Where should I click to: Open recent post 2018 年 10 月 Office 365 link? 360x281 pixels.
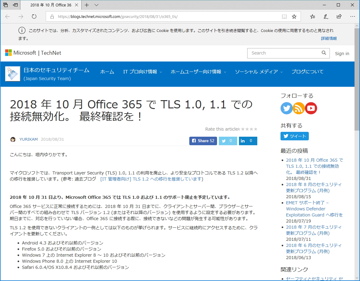tap(314, 166)
